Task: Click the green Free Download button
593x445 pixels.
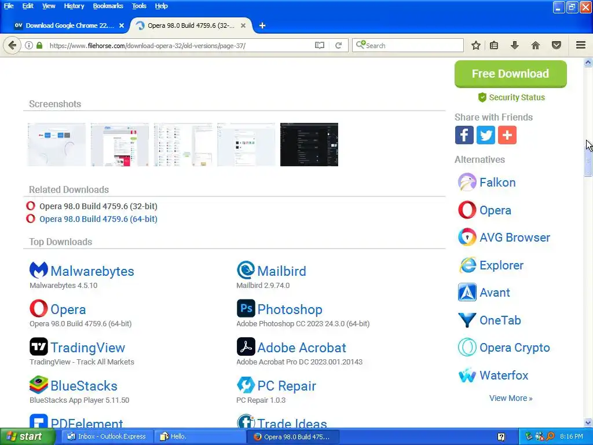Action: (x=511, y=74)
